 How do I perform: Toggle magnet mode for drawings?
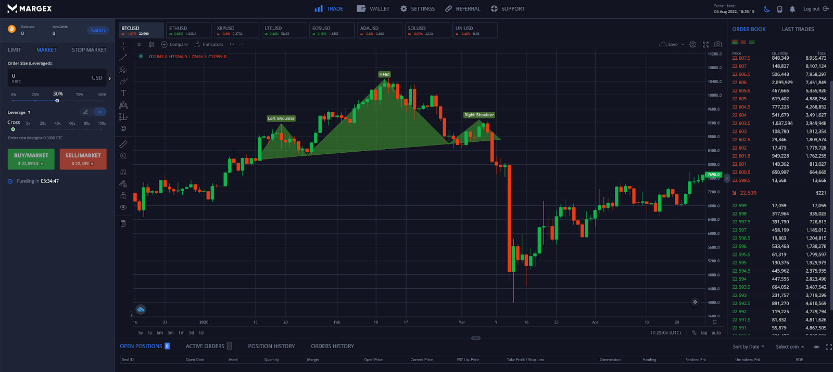(123, 172)
